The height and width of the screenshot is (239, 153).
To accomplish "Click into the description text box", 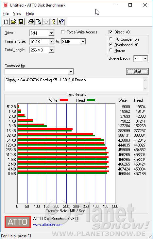I will 74,84.
